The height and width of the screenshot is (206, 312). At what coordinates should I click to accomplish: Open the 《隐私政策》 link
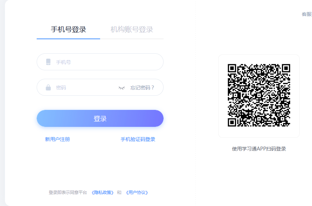point(103,193)
